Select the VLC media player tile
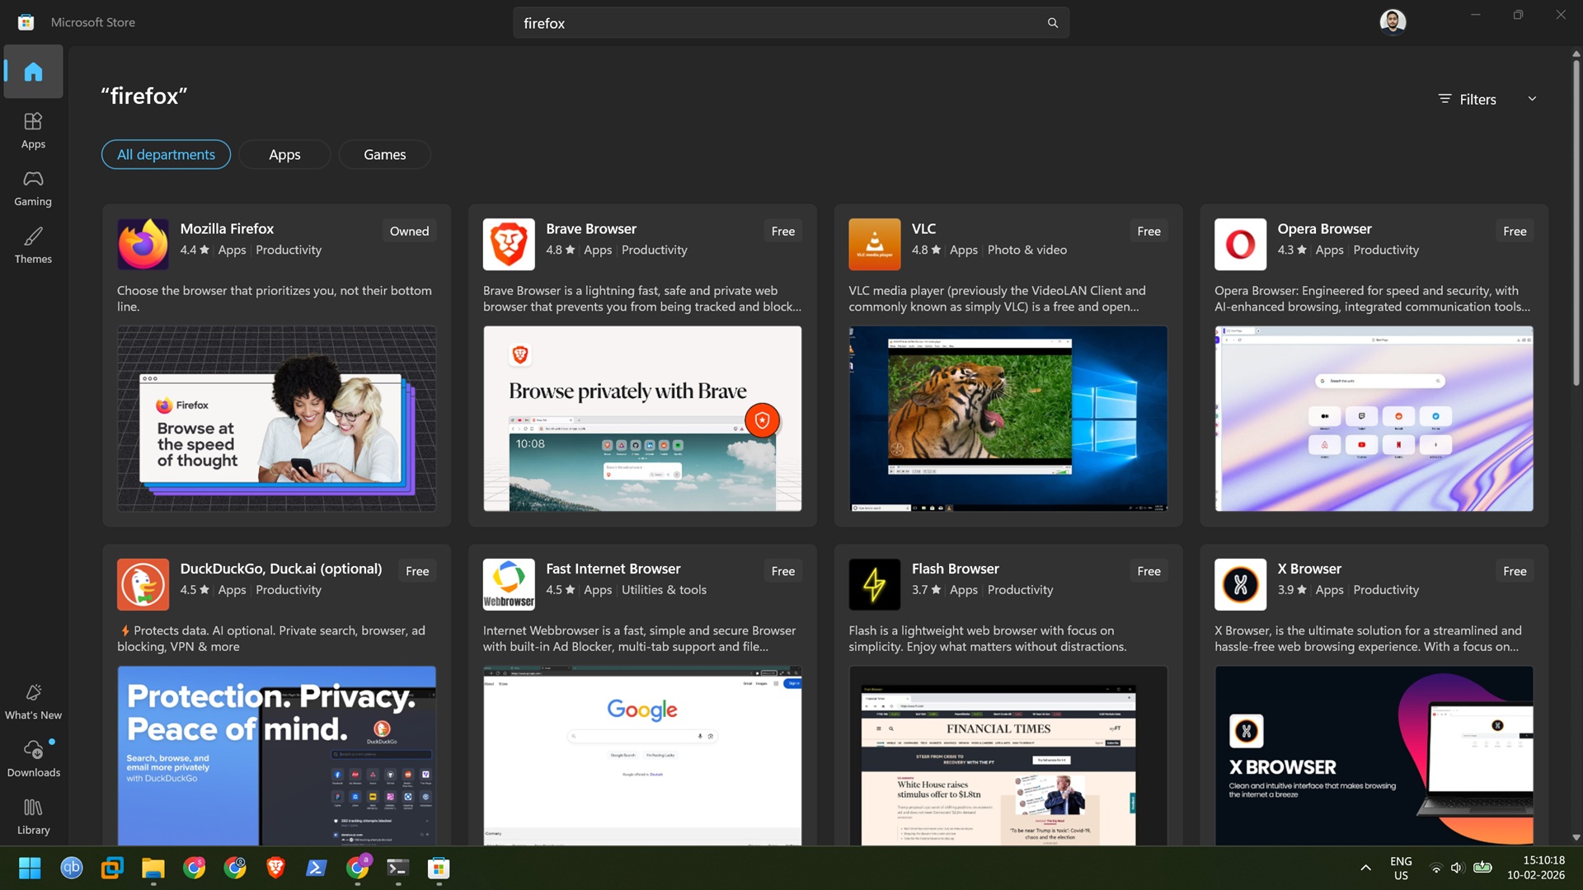Image resolution: width=1583 pixels, height=890 pixels. pyautogui.click(x=923, y=228)
